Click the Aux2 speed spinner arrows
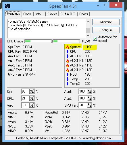 (89, 98)
